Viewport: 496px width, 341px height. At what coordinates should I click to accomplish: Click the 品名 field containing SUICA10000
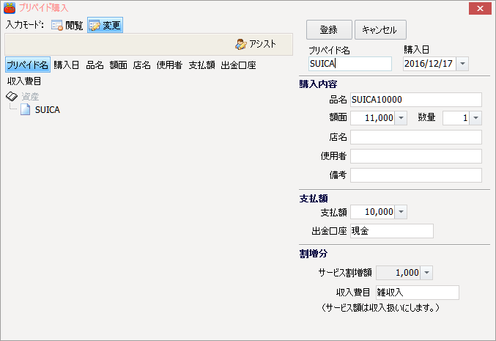(416, 100)
